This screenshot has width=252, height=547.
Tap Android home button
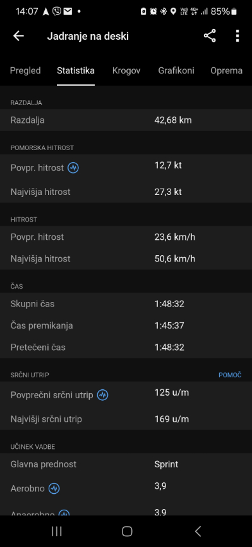click(x=127, y=531)
